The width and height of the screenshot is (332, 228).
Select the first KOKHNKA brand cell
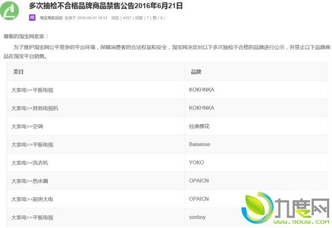click(x=201, y=90)
